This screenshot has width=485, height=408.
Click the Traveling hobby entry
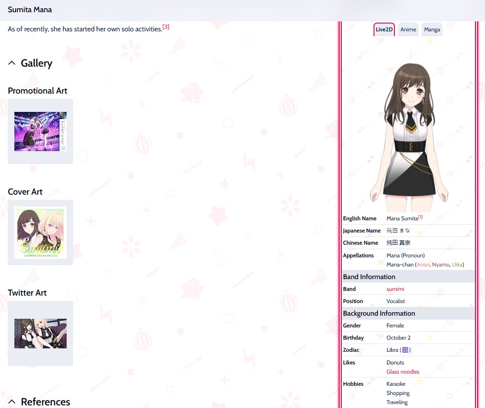pyautogui.click(x=397, y=402)
